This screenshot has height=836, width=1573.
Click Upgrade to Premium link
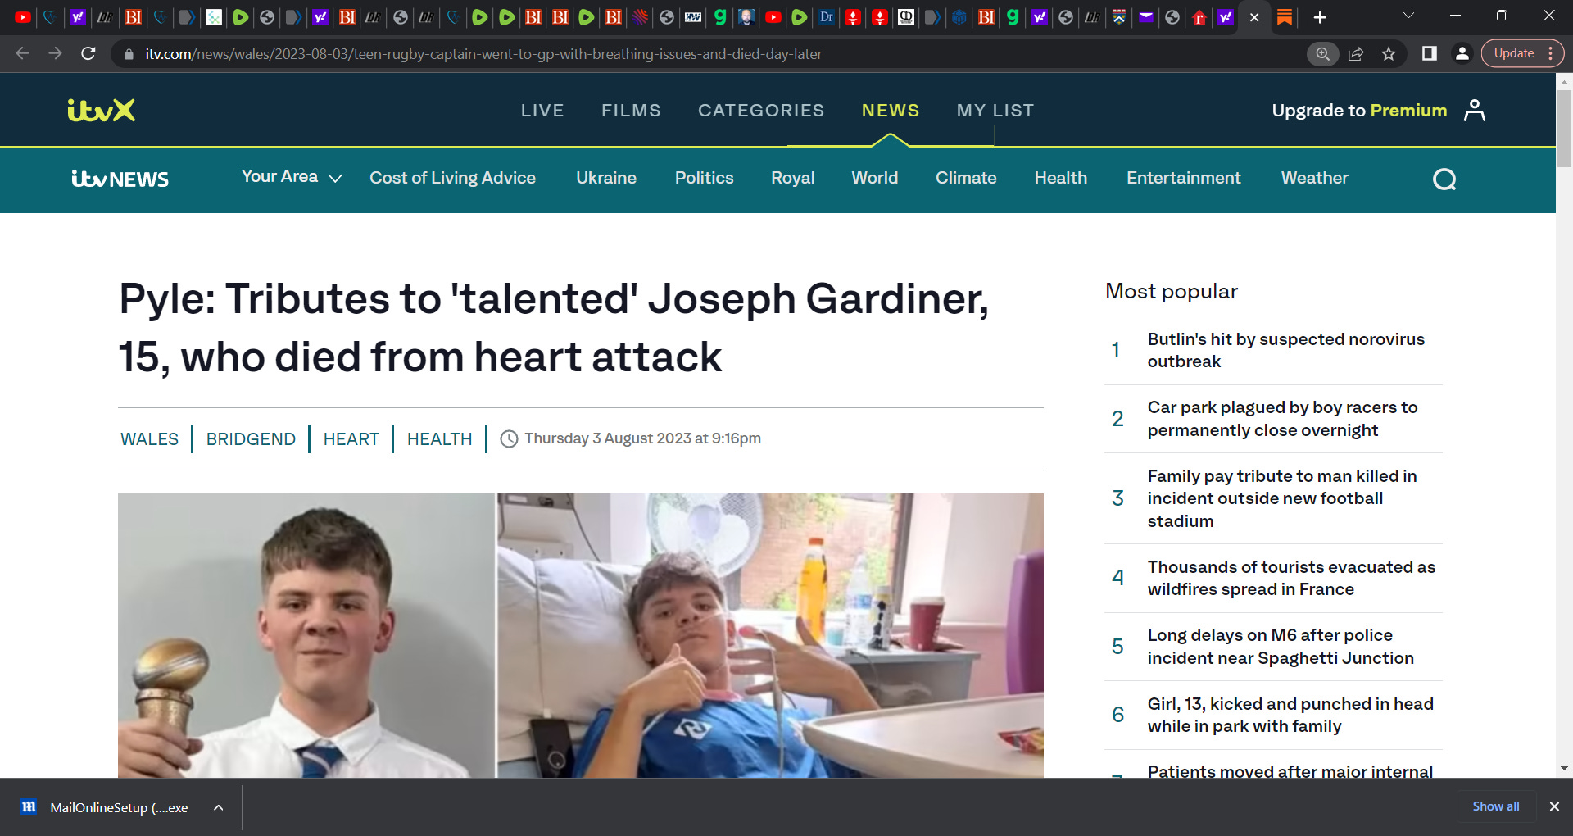point(1358,110)
